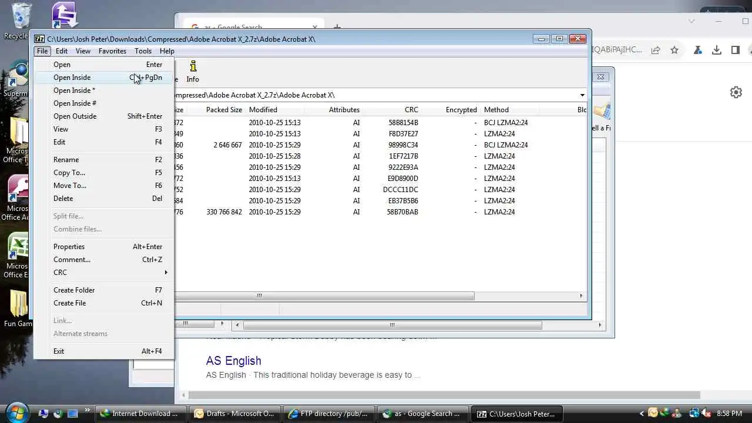Click Chrome tab search down chevron
Image resolution: width=752 pixels, height=423 pixels.
691,21
